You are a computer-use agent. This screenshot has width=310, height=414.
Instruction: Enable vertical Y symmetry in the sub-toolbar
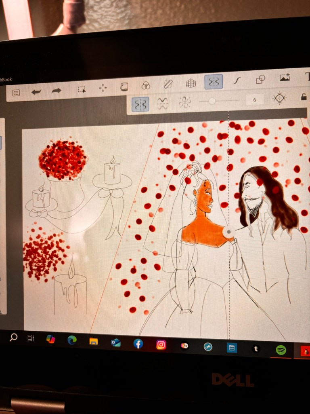(x=140, y=104)
